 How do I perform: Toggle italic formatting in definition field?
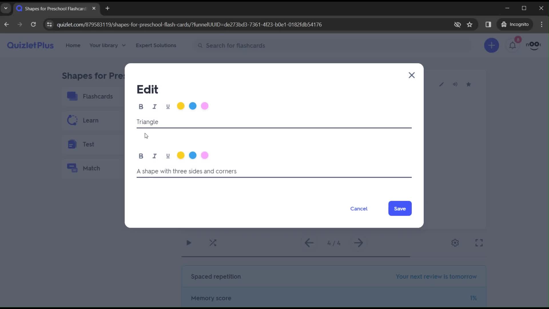tap(155, 155)
